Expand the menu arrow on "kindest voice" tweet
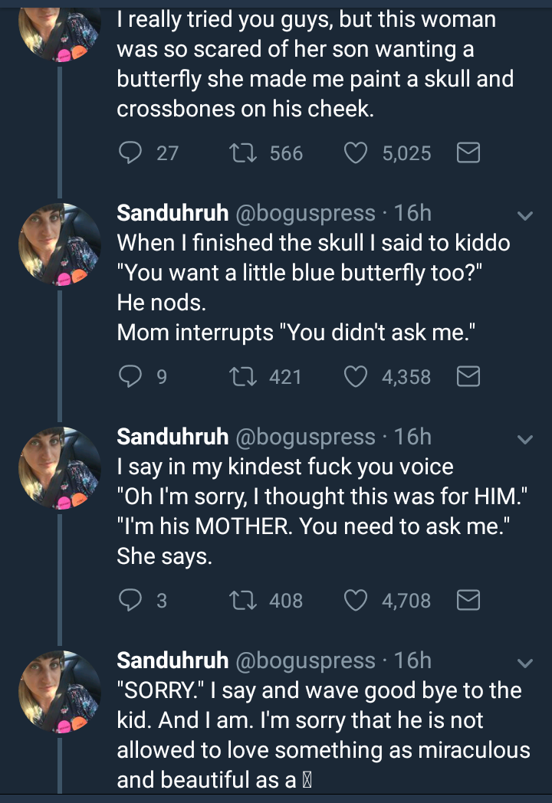The width and height of the screenshot is (552, 803). pos(525,440)
